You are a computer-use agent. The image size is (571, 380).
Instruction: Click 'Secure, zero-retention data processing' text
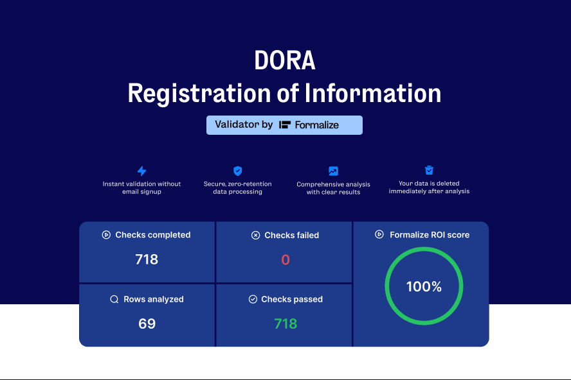pos(237,187)
